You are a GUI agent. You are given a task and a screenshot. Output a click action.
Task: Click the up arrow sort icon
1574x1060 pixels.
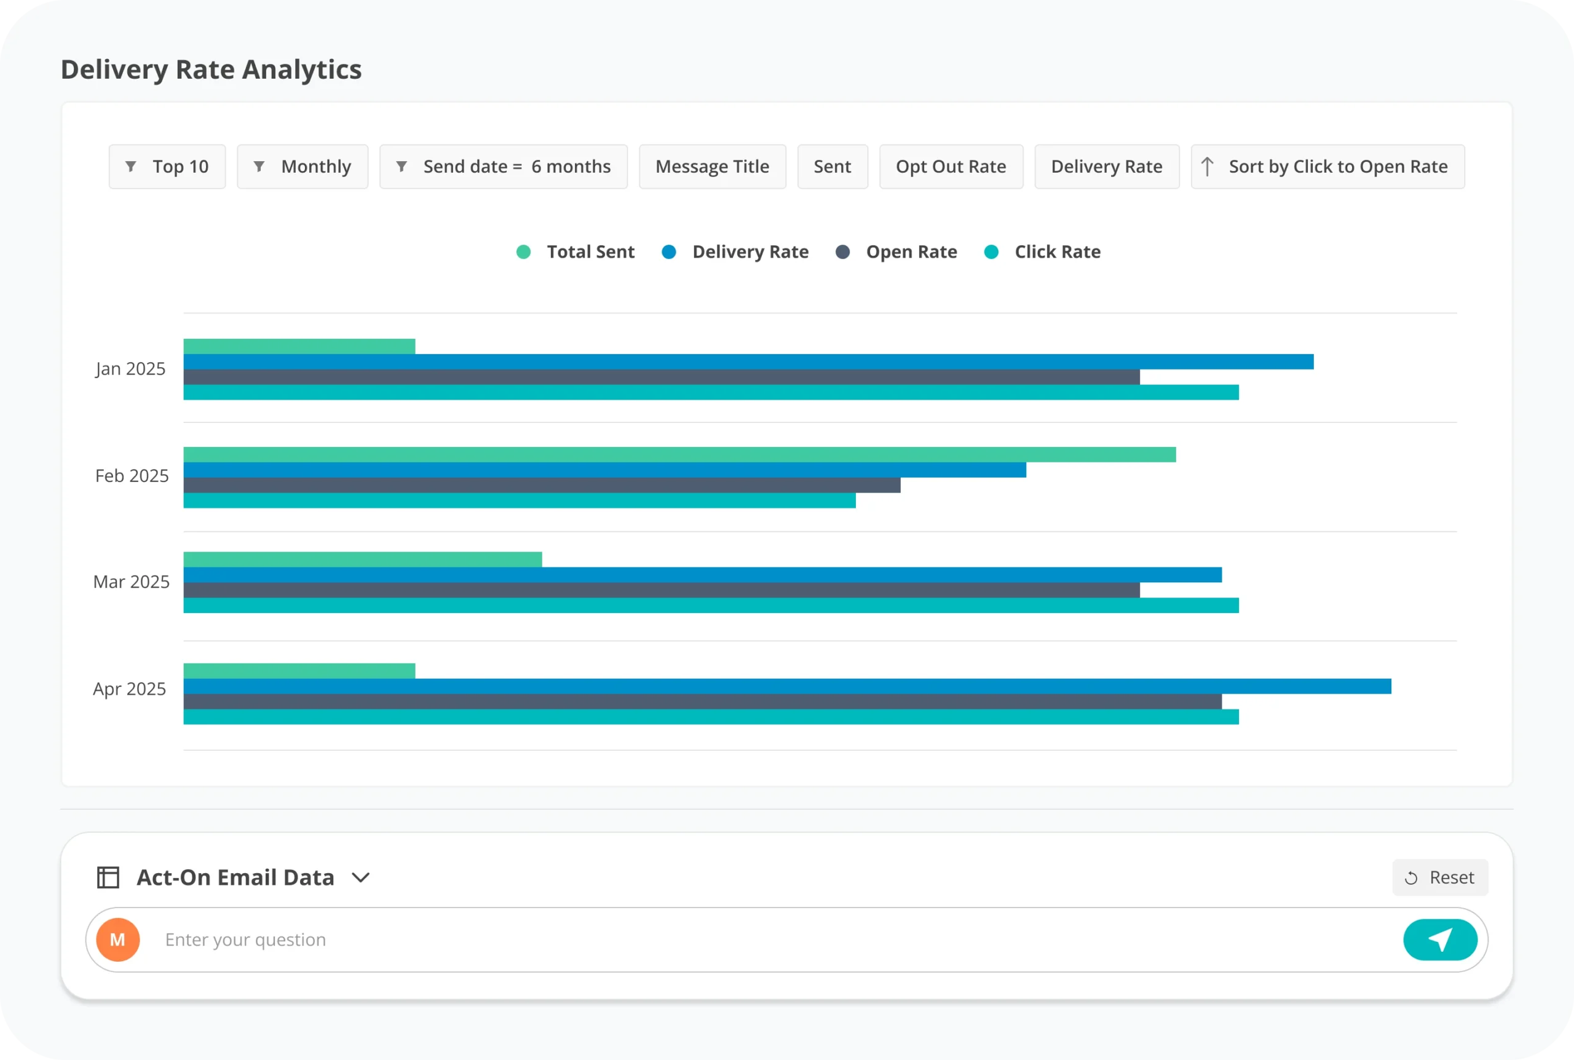[1207, 166]
